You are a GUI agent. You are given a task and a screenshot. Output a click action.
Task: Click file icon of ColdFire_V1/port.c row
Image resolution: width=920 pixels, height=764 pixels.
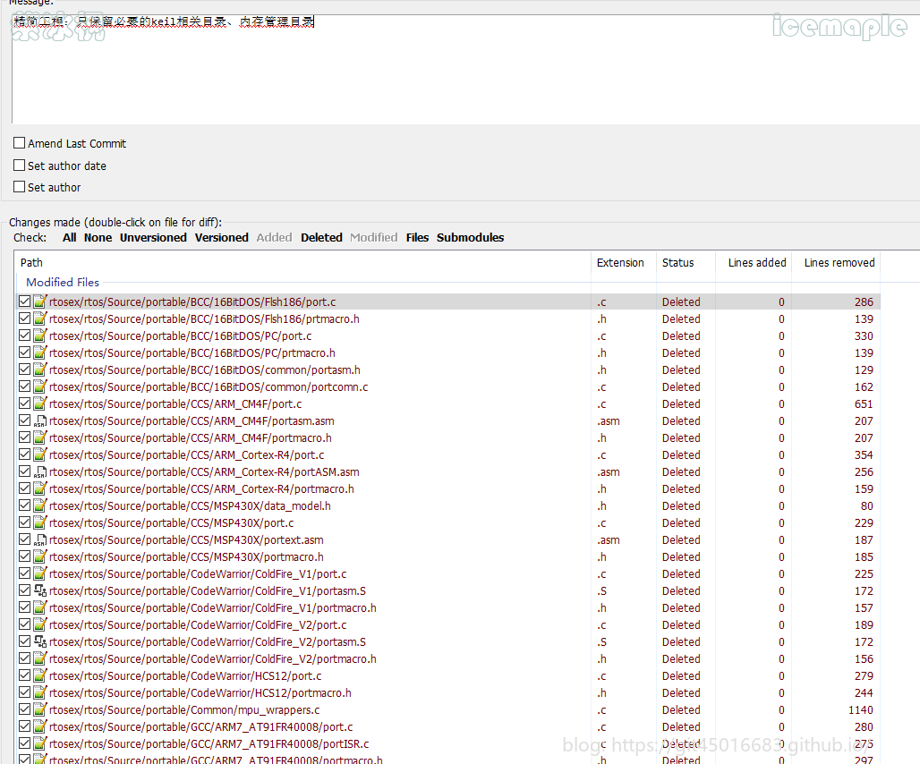point(40,574)
